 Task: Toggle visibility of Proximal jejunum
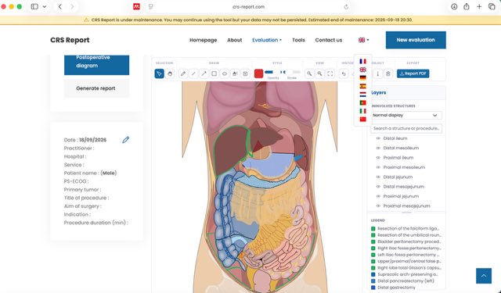click(x=378, y=196)
